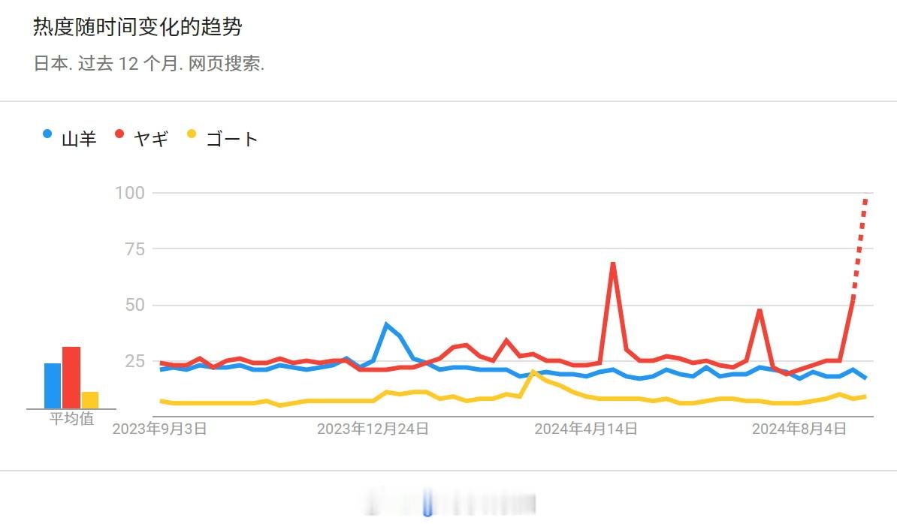Viewport: 897px width, 524px height.
Task: Click the red ヤギ legend dot
Action: (x=119, y=134)
